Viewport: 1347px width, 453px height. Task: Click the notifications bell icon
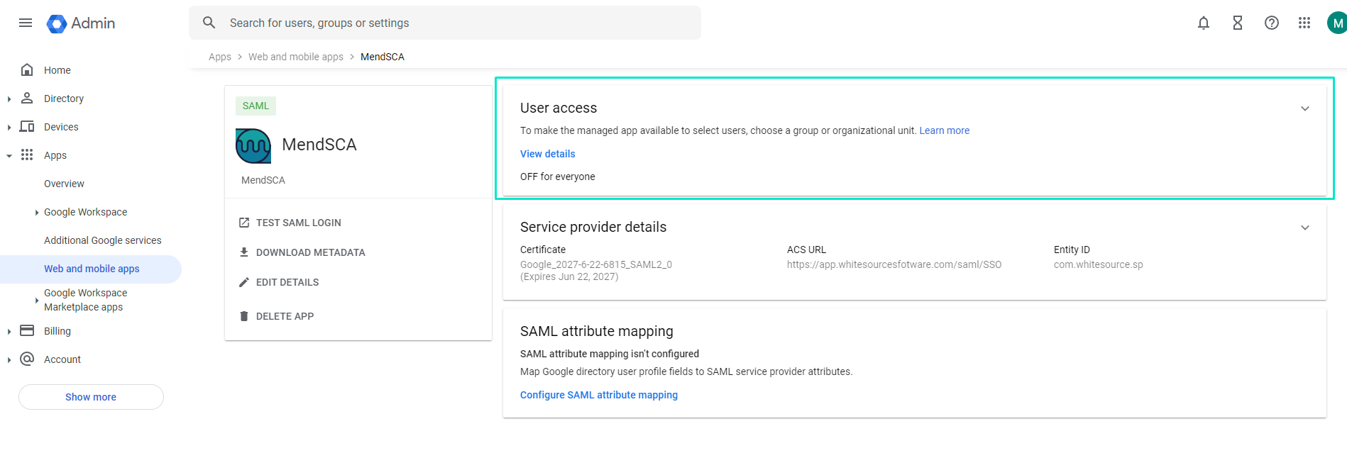(1203, 23)
